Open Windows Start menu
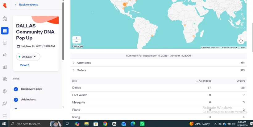The image size is (253, 127). [4, 124]
